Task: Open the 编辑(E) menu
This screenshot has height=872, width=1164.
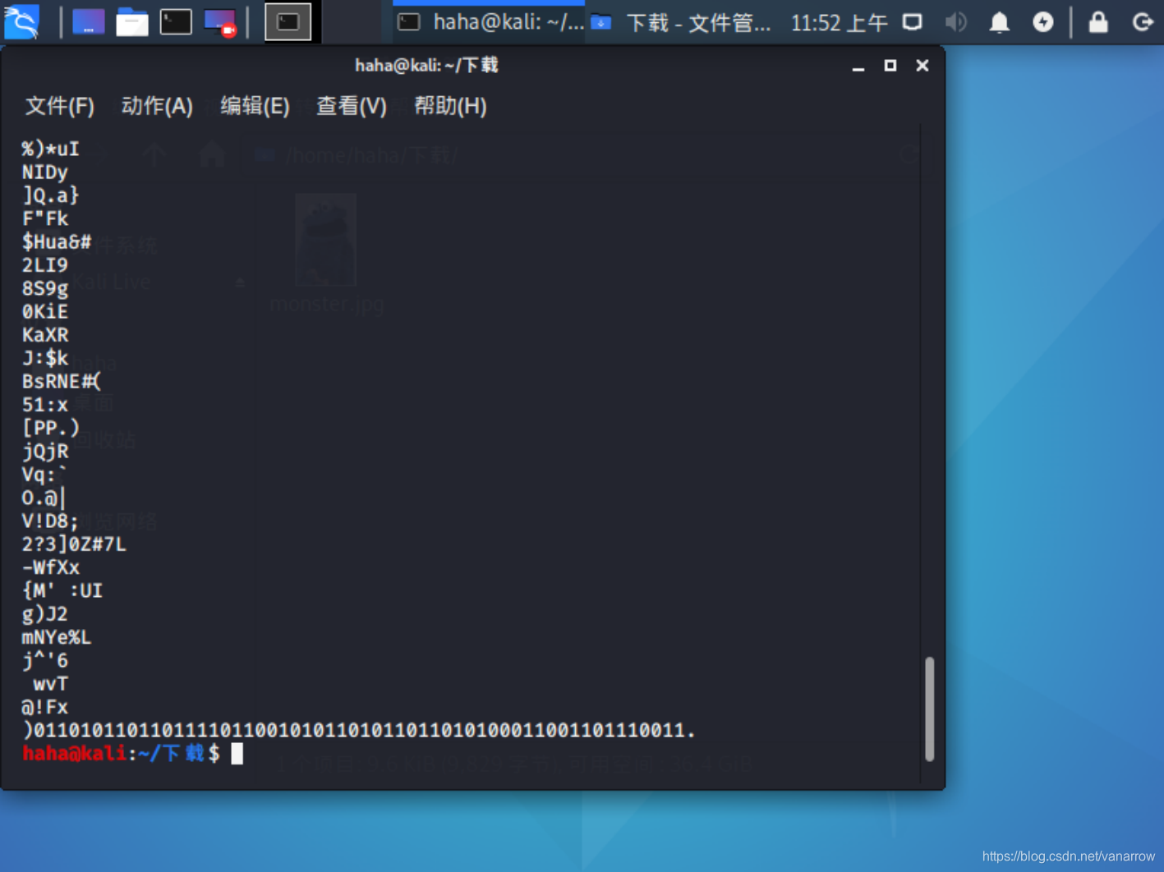Action: coord(255,106)
